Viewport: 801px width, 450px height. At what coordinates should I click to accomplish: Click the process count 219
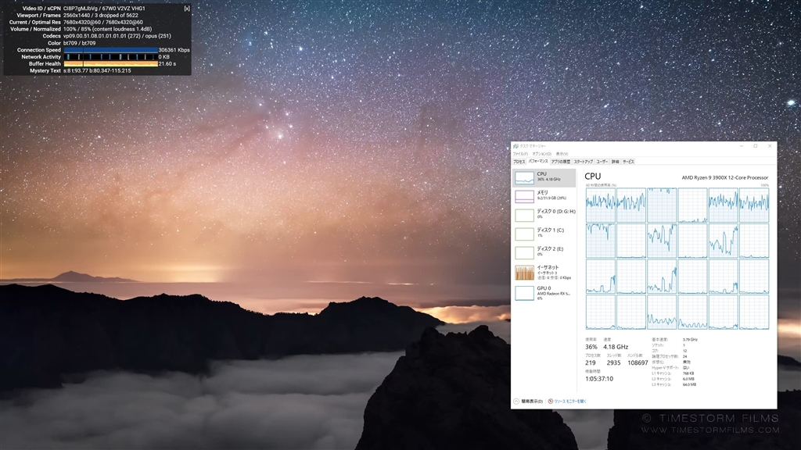click(x=591, y=362)
